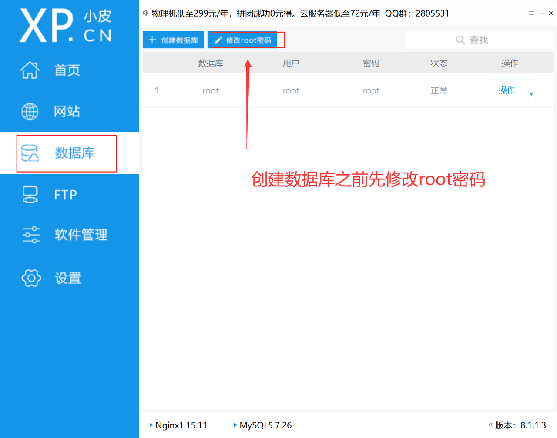Click the home icon in sidebar

point(30,70)
